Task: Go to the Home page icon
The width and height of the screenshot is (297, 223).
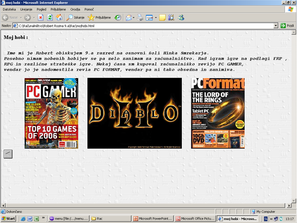Action: [59, 18]
